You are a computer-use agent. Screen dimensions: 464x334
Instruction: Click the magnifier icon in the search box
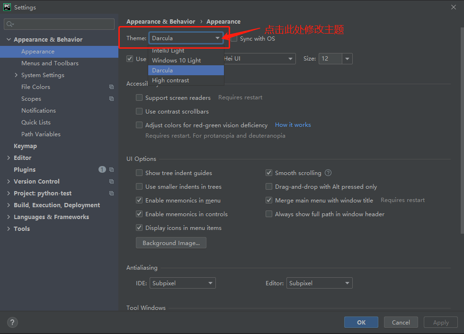10,23
